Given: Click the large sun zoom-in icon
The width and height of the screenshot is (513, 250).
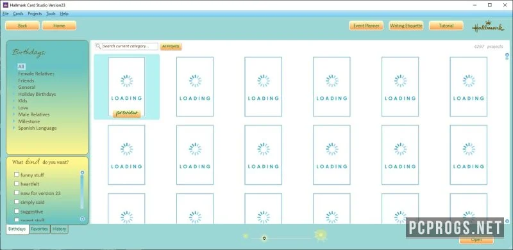Looking at the screenshot, I should pos(320,235).
